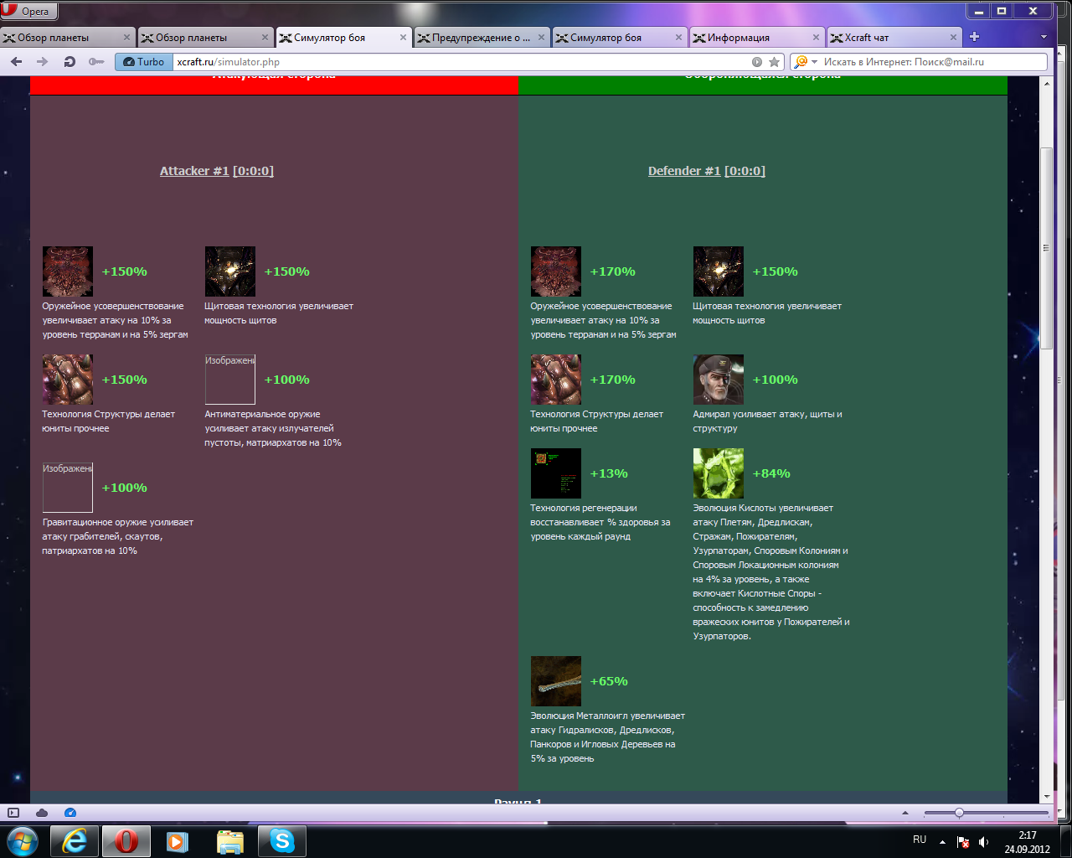Open the Attacker #1 [0:0:0] link

217,171
